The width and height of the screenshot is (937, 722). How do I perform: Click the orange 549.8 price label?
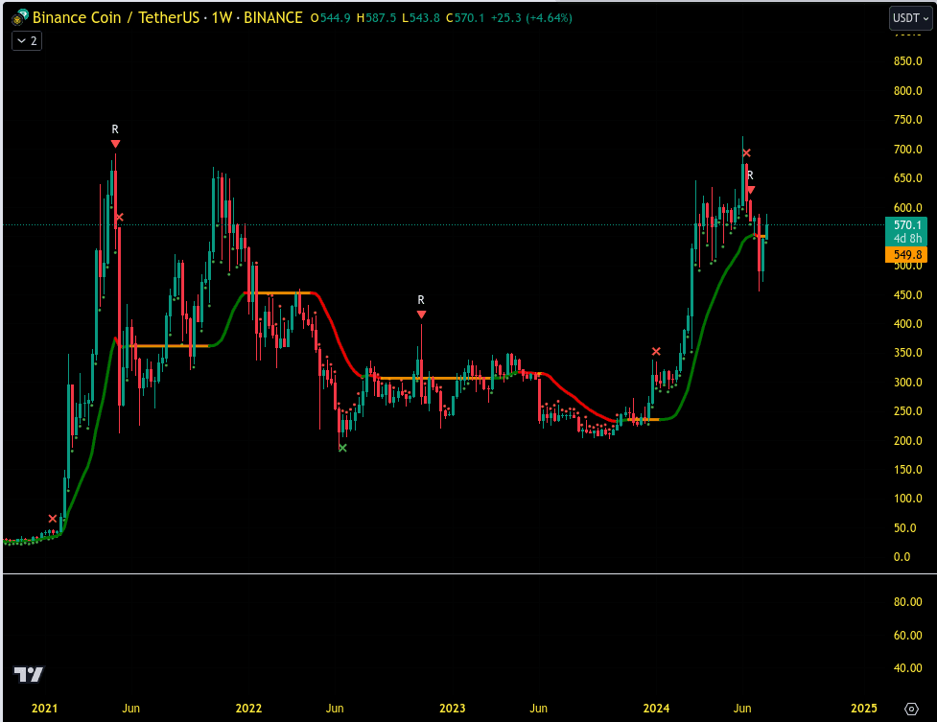pyautogui.click(x=906, y=255)
